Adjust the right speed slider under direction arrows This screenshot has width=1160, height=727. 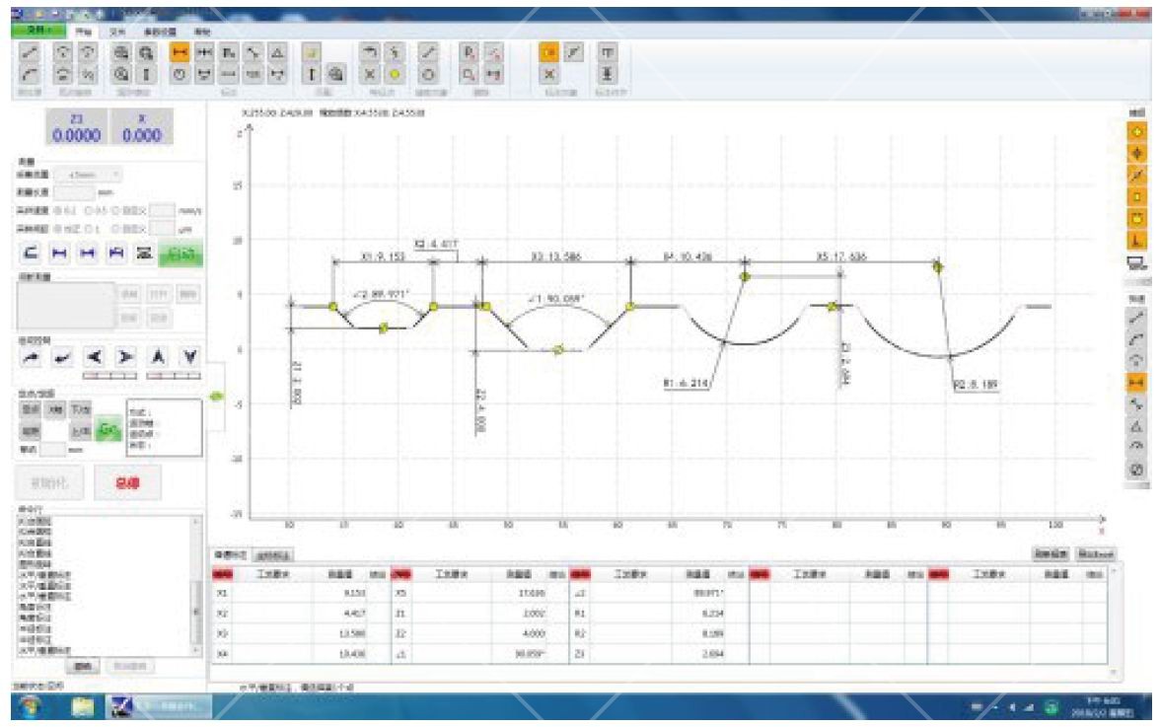[174, 376]
